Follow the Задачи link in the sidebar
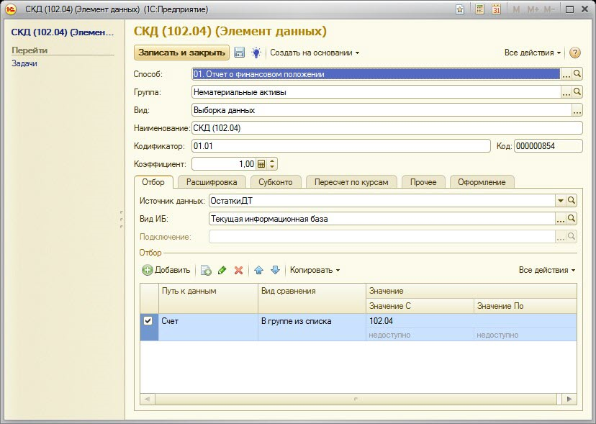This screenshot has height=424, width=596. point(24,63)
